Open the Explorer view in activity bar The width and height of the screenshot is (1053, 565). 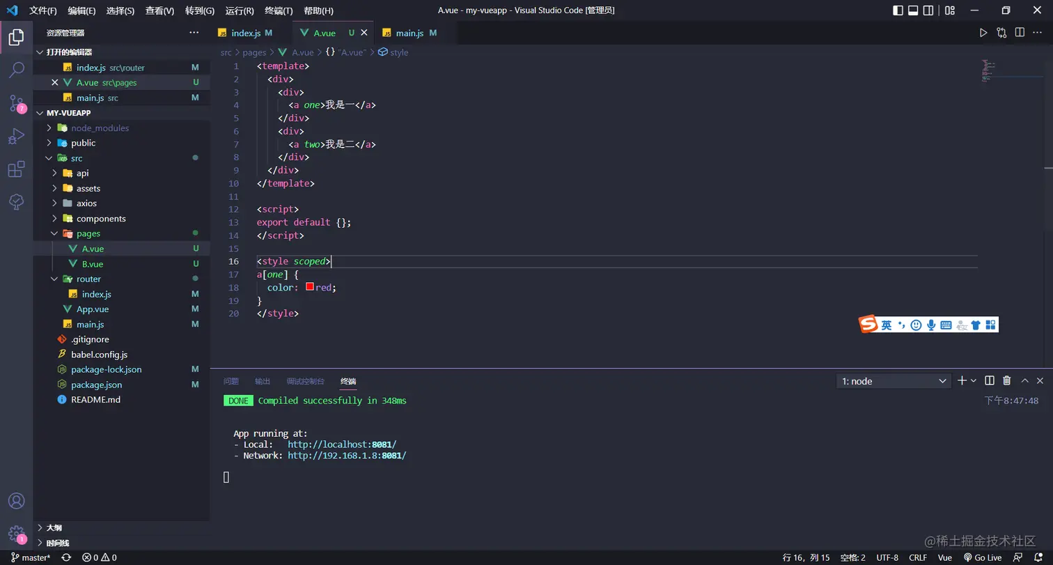point(16,37)
